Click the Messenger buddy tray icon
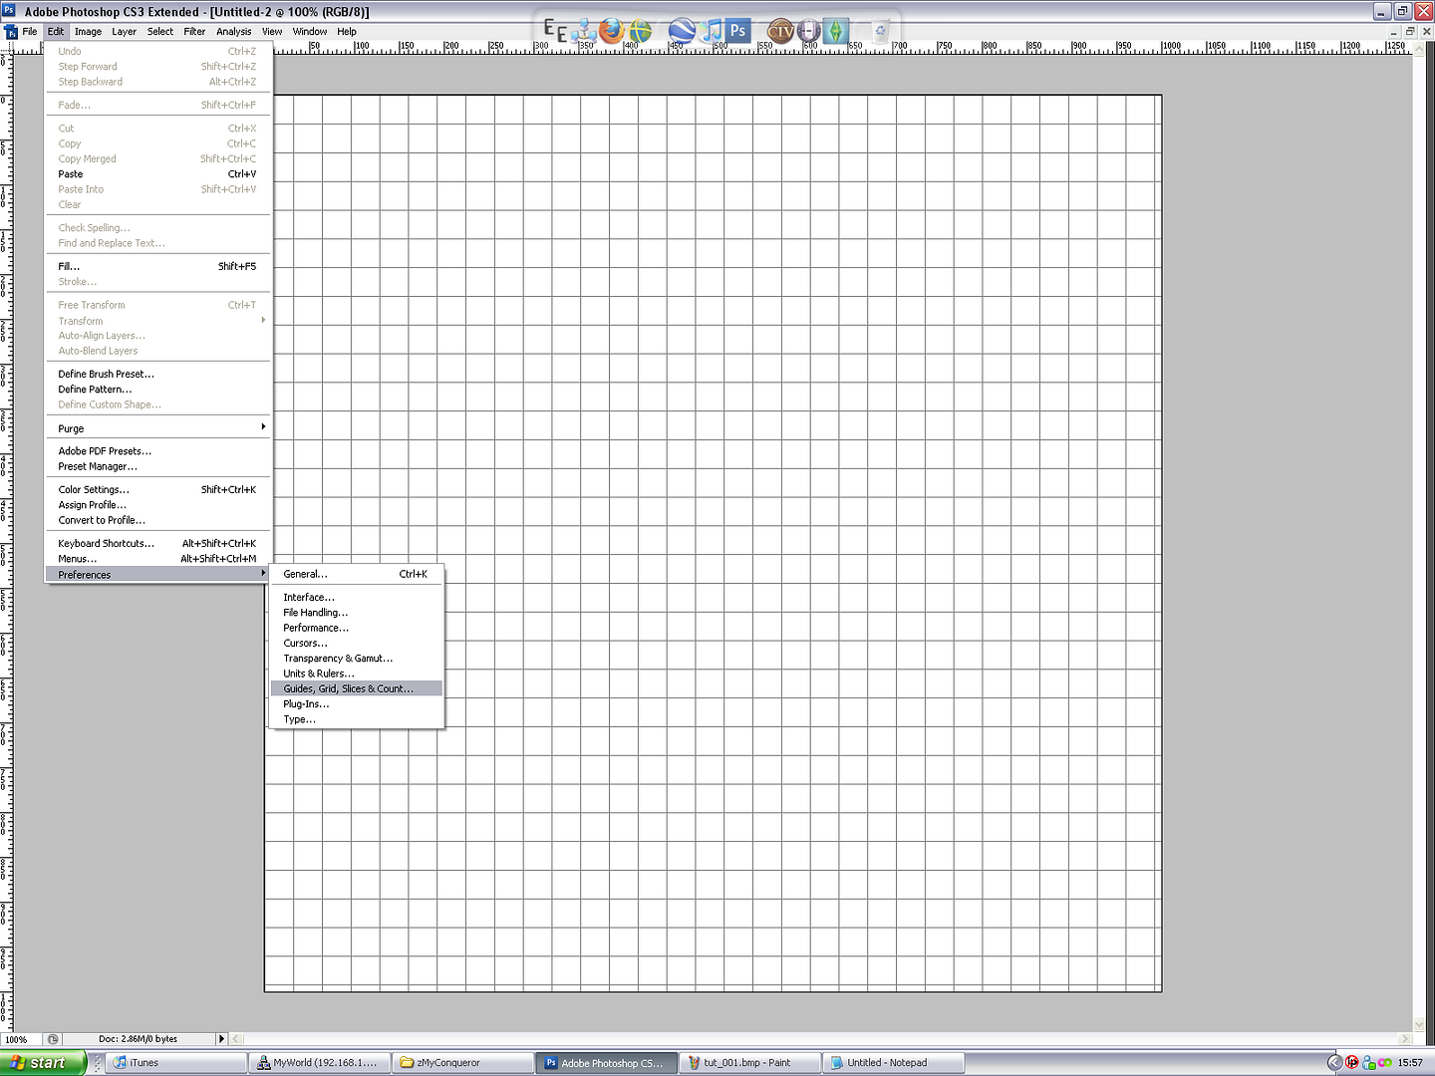1435x1076 pixels. (x=1369, y=1062)
